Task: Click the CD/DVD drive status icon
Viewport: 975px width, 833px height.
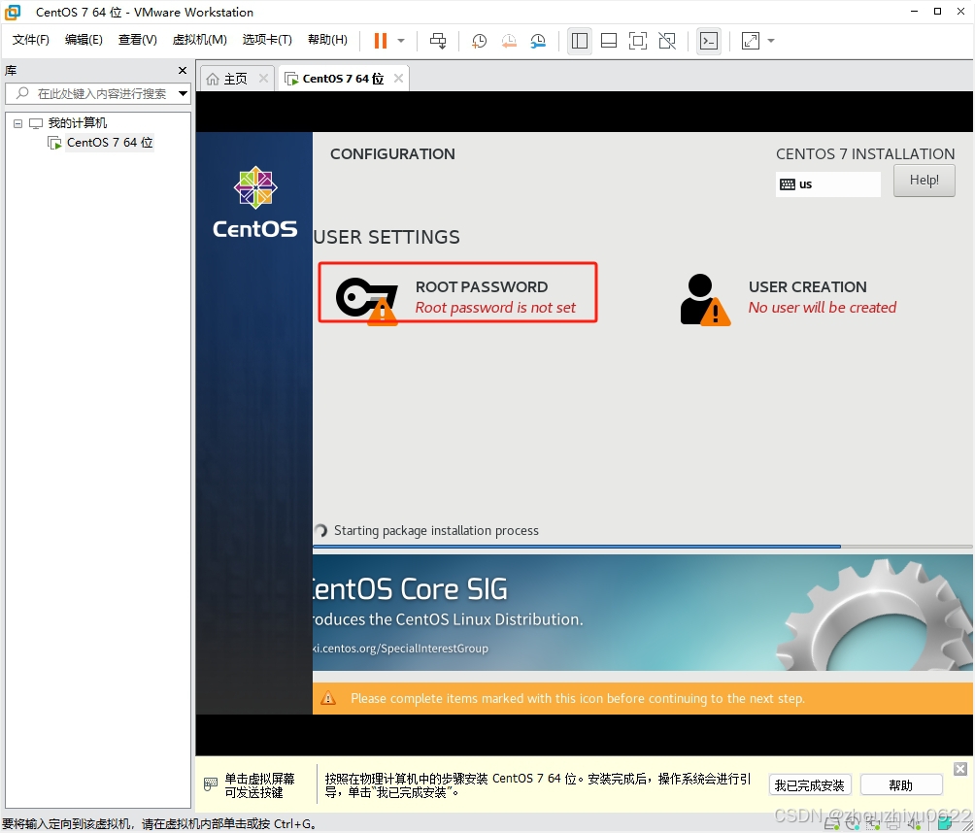Action: [x=853, y=825]
